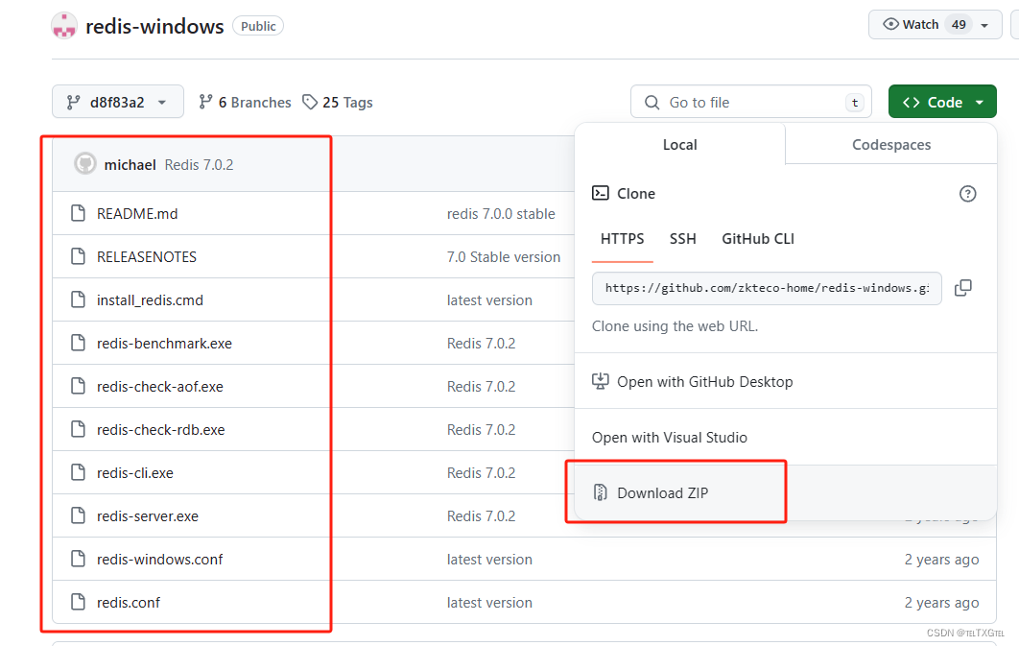Image resolution: width=1019 pixels, height=646 pixels.
Task: Select the SSH clone tab
Action: (x=682, y=238)
